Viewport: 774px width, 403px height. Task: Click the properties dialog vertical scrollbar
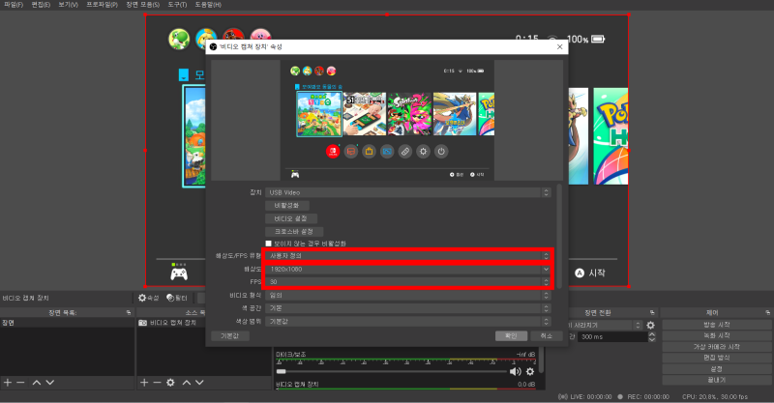click(x=559, y=236)
